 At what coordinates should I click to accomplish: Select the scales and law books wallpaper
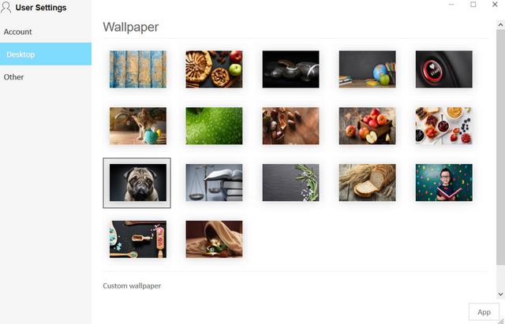[214, 182]
